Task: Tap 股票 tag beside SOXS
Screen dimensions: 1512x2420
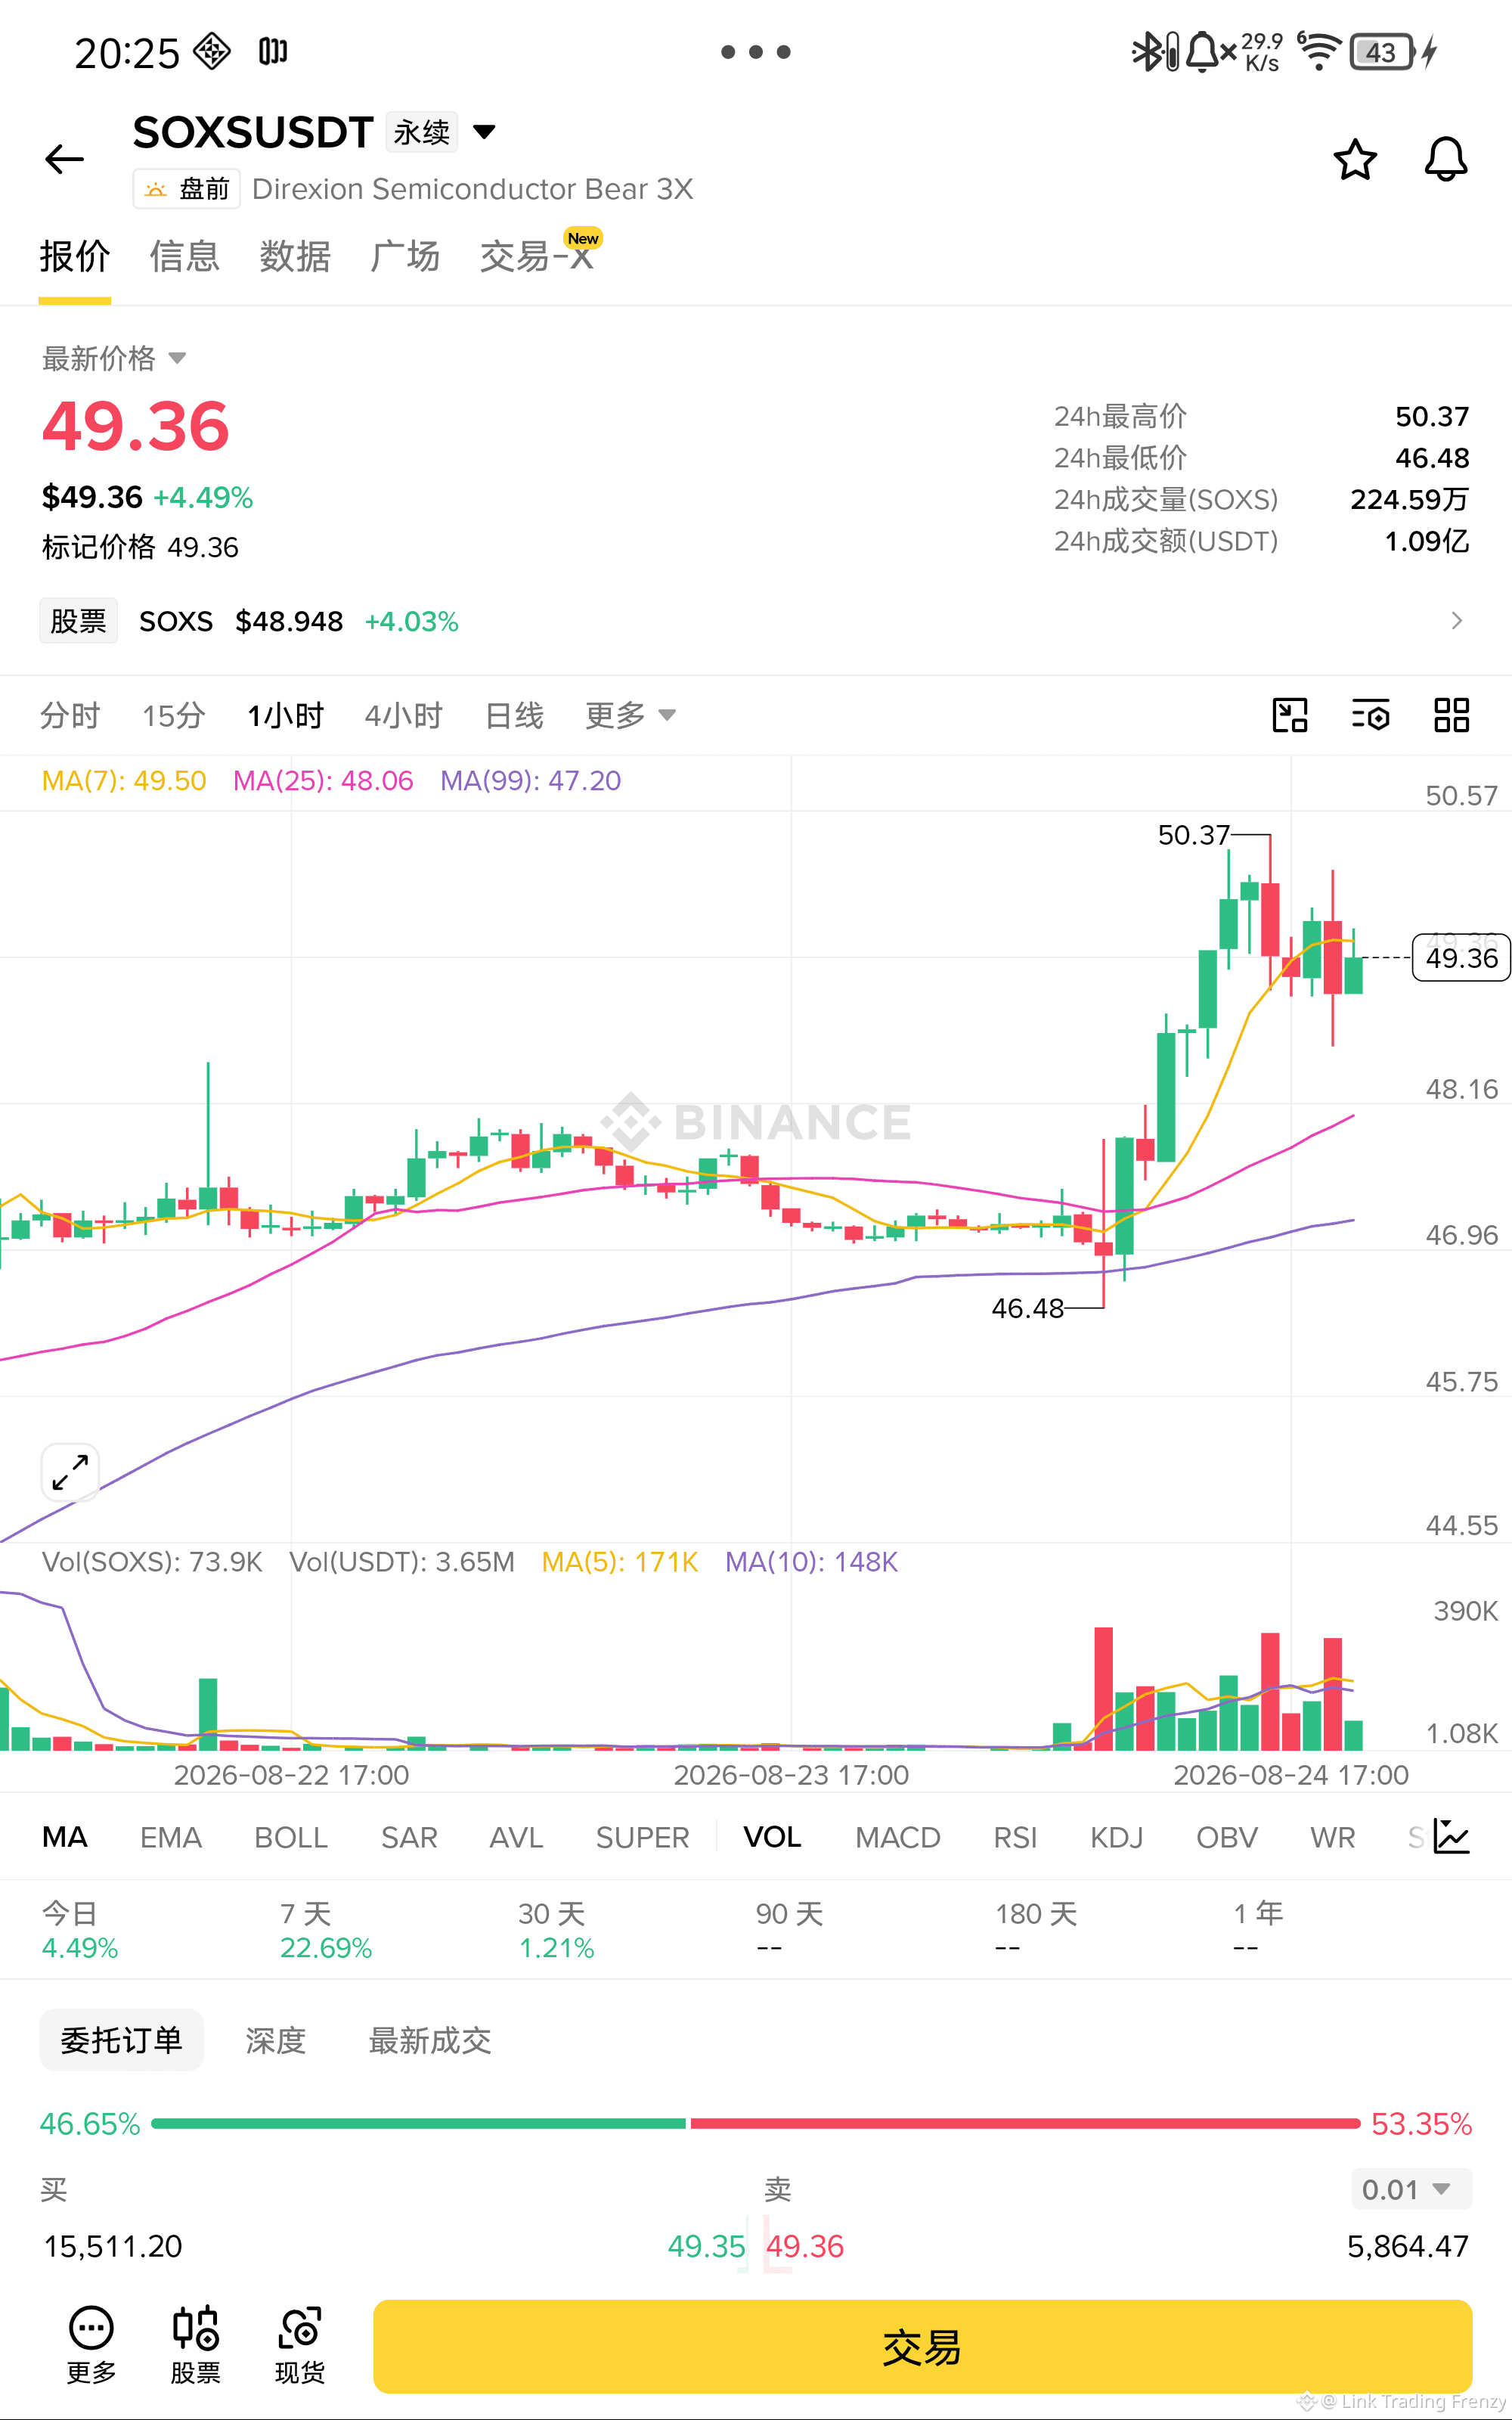Action: point(78,621)
